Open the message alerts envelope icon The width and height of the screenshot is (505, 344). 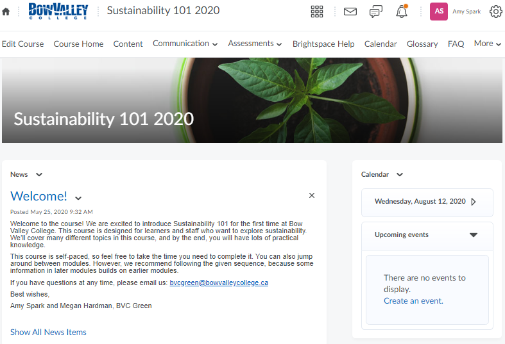[350, 12]
